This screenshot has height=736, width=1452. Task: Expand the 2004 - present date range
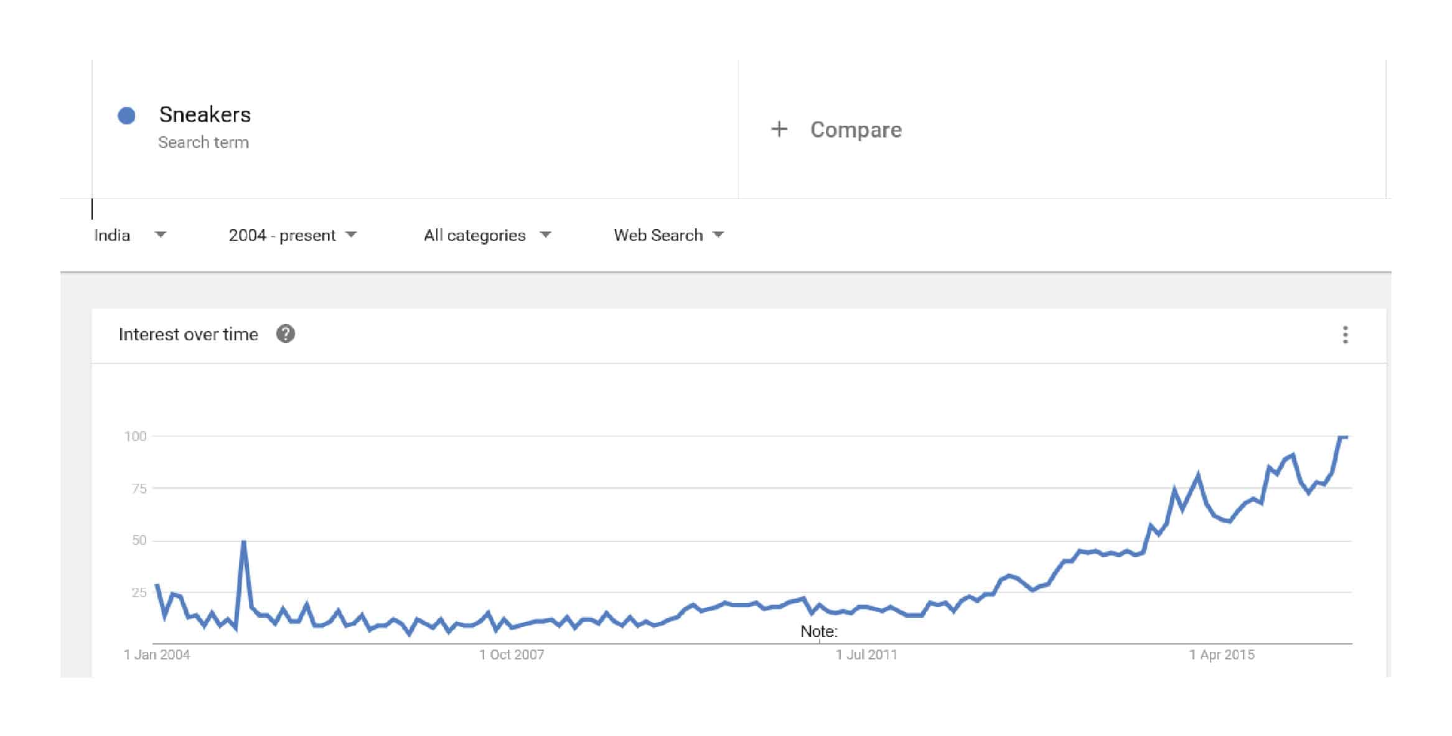(x=292, y=235)
